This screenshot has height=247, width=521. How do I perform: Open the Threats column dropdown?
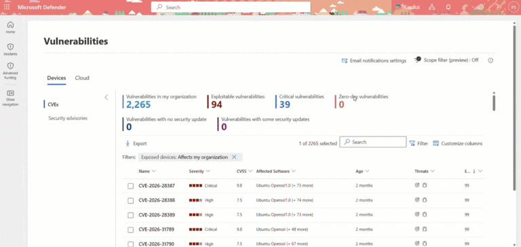tap(432, 171)
